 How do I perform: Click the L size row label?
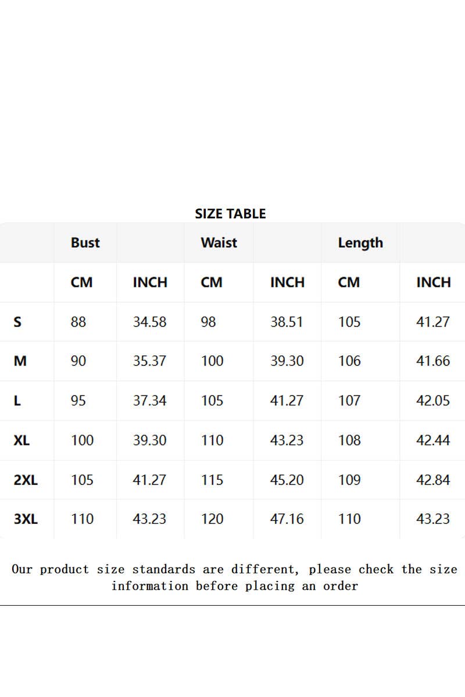17,401
